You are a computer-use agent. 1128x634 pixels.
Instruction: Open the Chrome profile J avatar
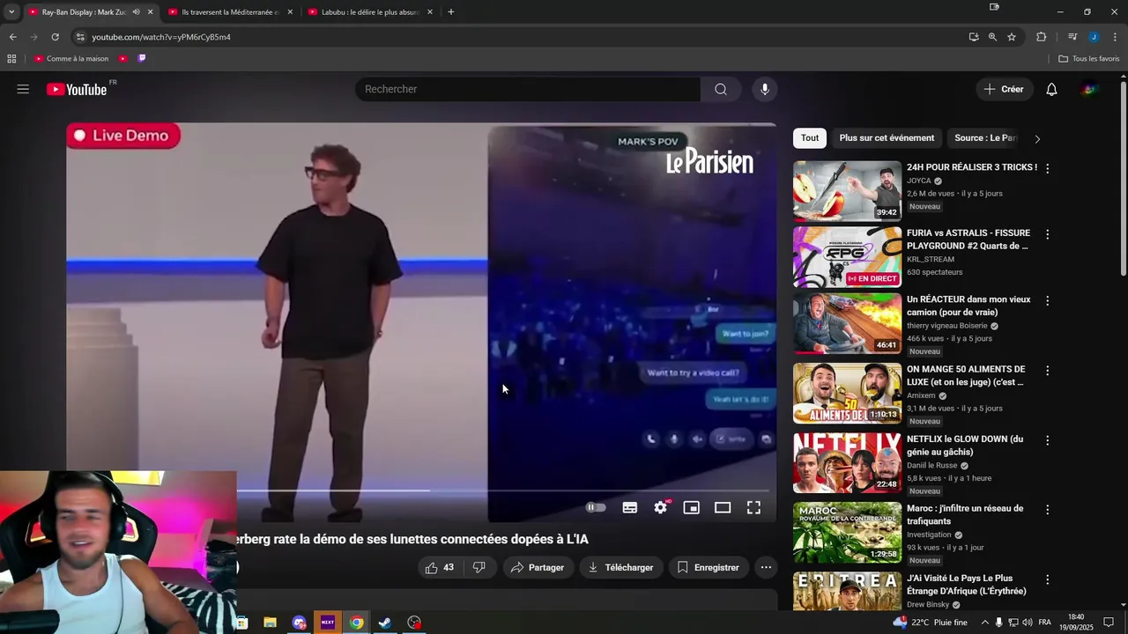coord(1094,37)
